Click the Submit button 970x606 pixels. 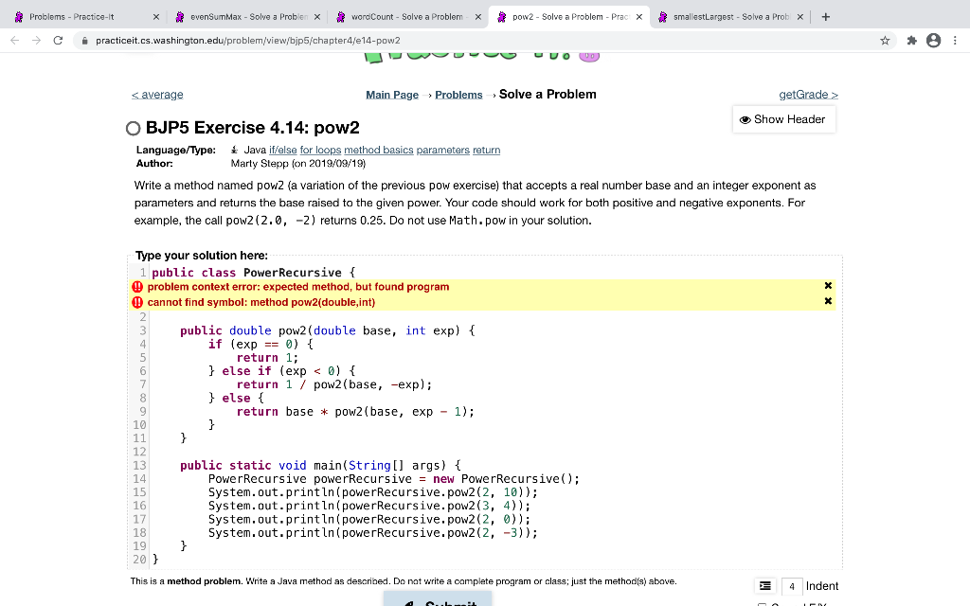click(437, 600)
